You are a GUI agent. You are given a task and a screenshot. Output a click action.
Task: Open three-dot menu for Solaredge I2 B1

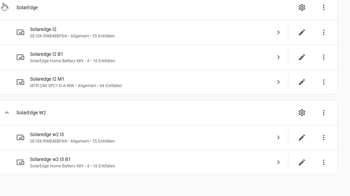point(323,57)
